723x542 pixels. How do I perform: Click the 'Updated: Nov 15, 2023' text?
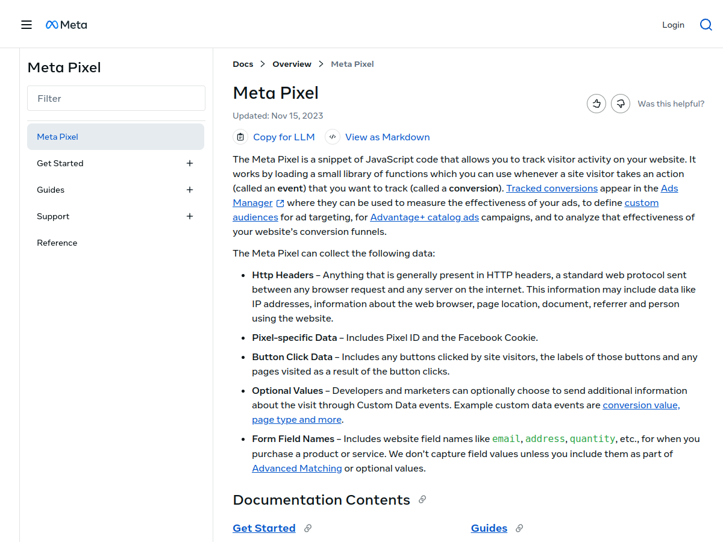click(278, 116)
